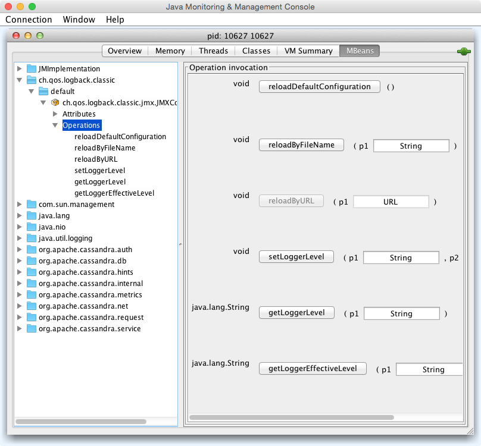The height and width of the screenshot is (446, 481).
Task: Select setLoggerLevel in the operations tree
Action: point(99,171)
